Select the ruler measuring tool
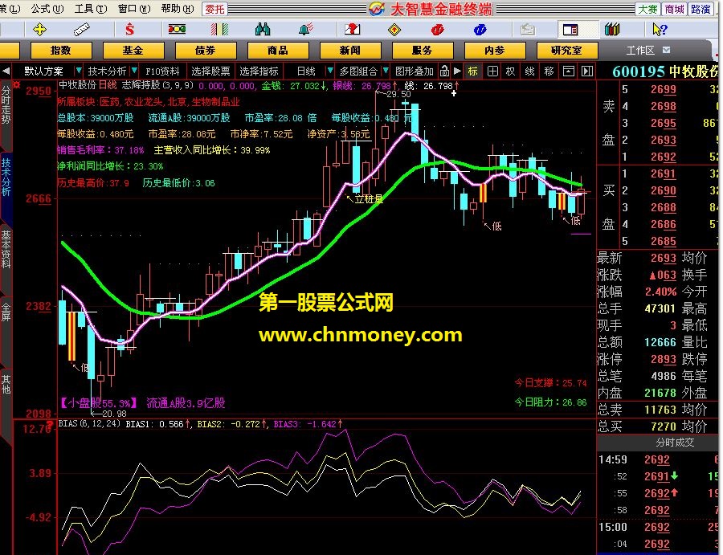This screenshot has width=723, height=555. (82, 30)
